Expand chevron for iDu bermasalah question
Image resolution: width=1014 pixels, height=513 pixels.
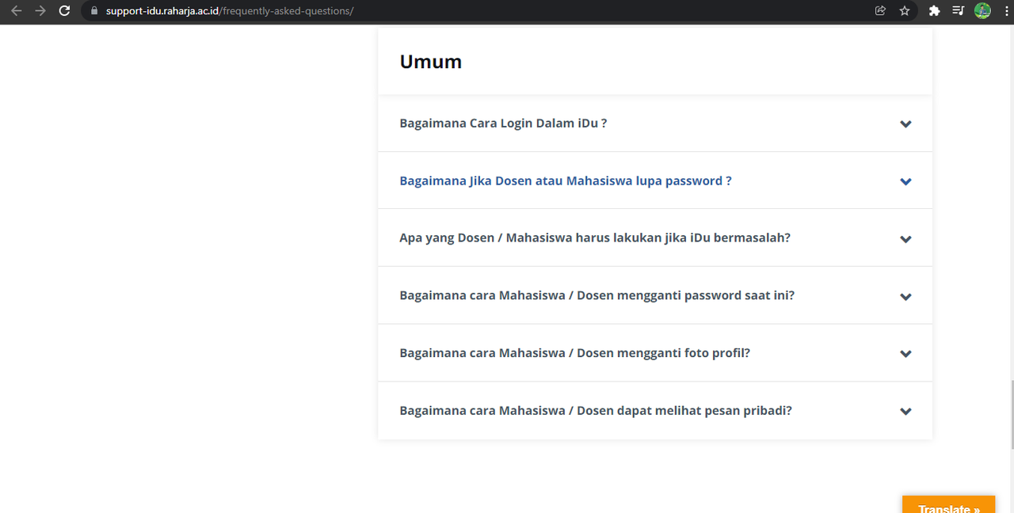(x=905, y=239)
